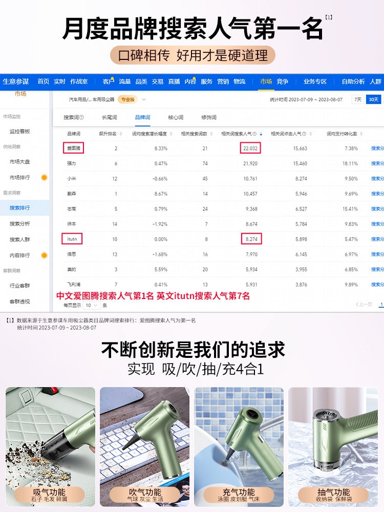The image size is (384, 512).
Task: Open the 流量 menu item
Action: coord(125,81)
